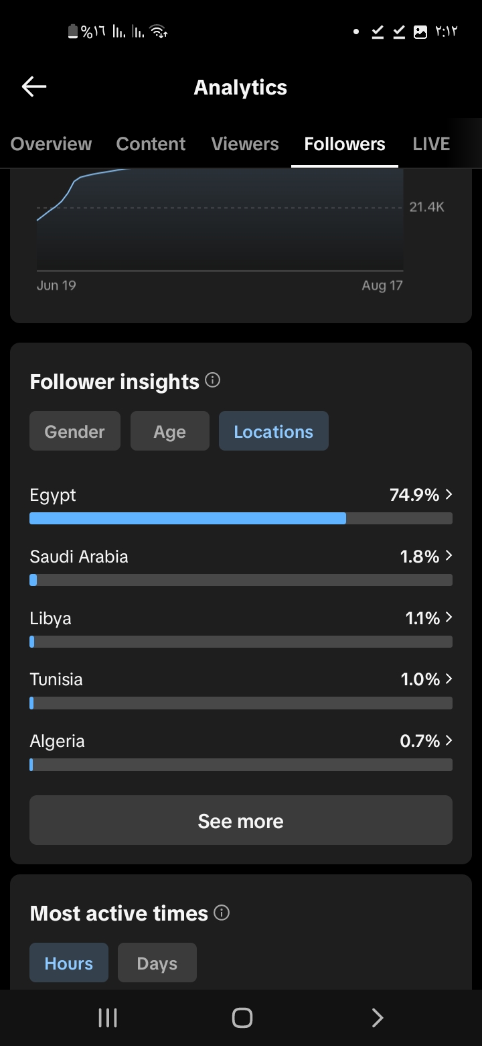Tap the Android recent apps icon

click(107, 1018)
